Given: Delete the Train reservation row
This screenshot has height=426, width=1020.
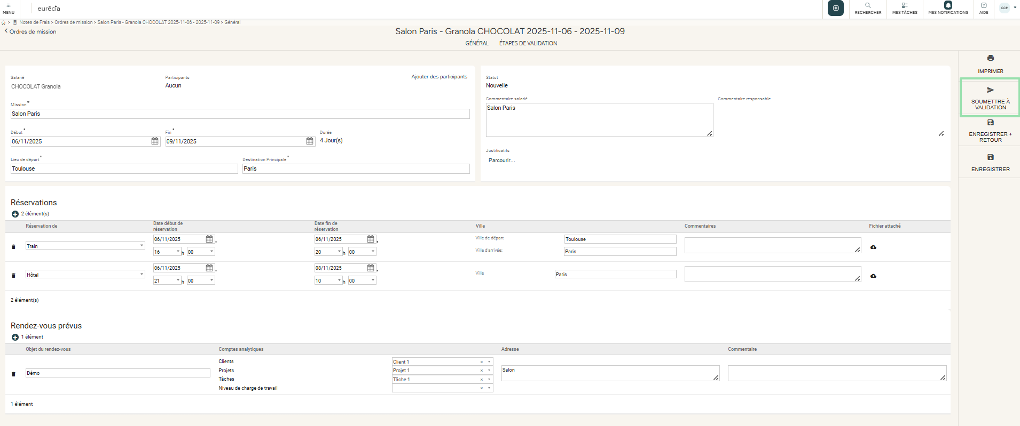Looking at the screenshot, I should [13, 246].
